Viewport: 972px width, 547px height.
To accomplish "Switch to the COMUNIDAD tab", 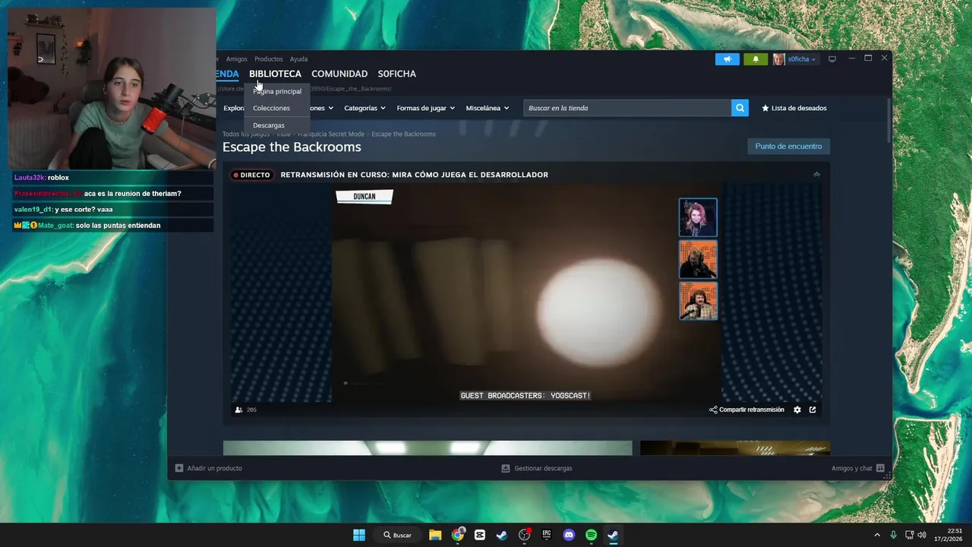I will pyautogui.click(x=339, y=74).
